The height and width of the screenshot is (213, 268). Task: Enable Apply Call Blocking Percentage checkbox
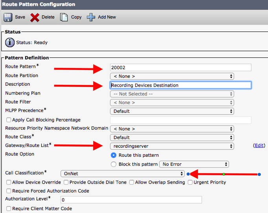tap(9, 120)
